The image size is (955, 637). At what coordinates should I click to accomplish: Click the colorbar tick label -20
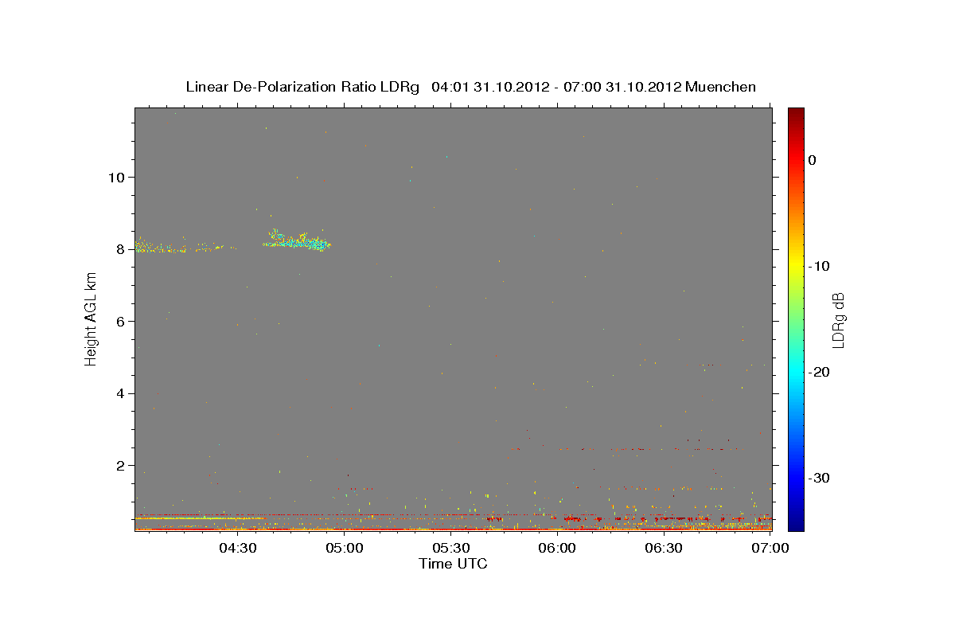817,372
